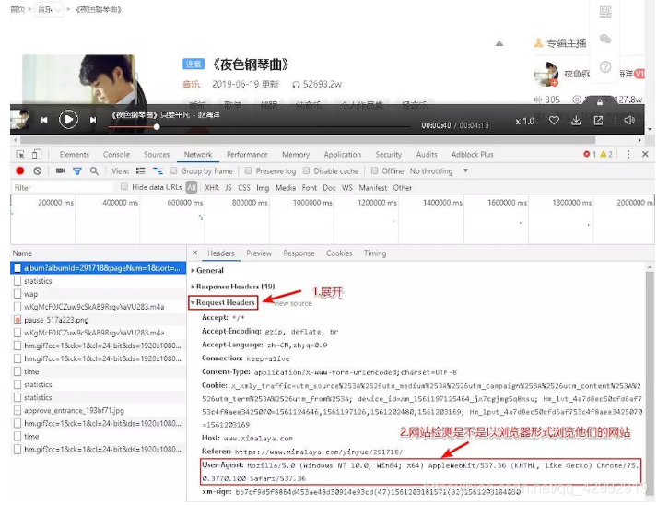657x505 pixels.
Task: Filter requests by WS type
Action: click(x=347, y=188)
